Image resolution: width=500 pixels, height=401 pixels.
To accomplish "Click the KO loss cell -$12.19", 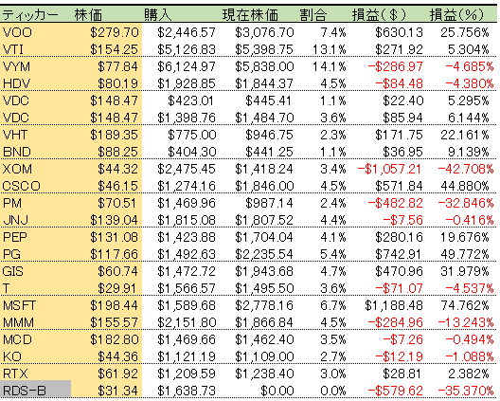I will (399, 357).
